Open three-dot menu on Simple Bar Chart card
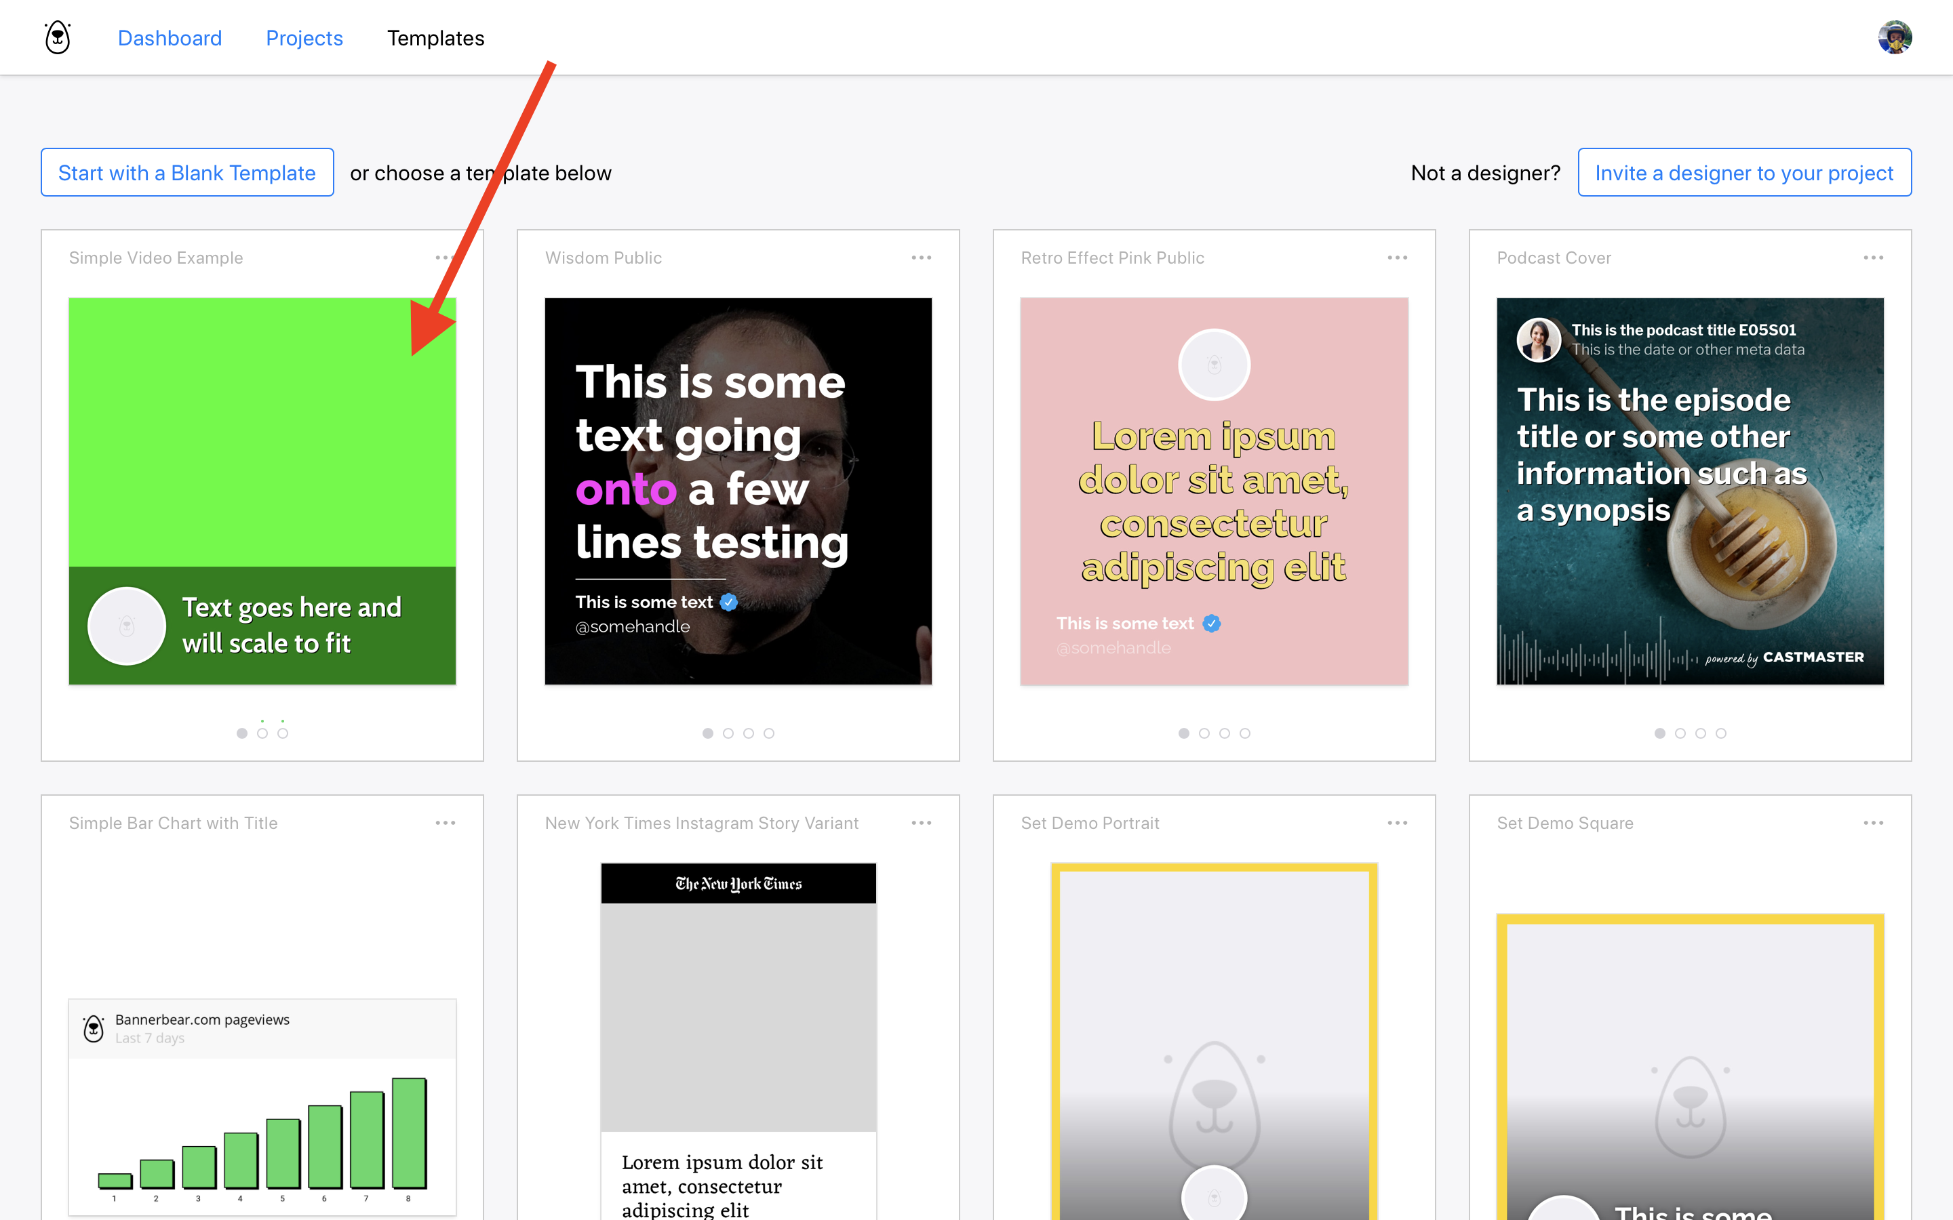1953x1220 pixels. 446,823
